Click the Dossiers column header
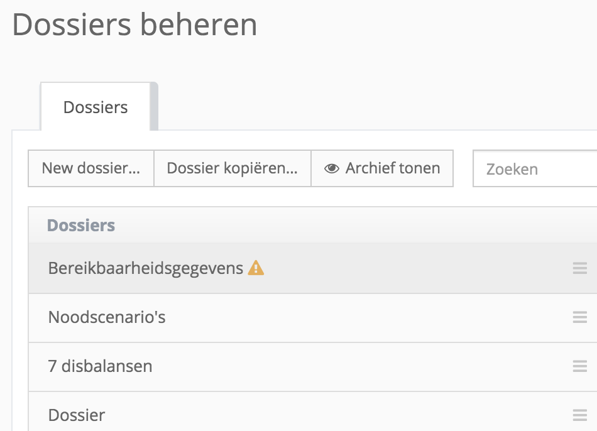Screen dimensions: 597x431 click(80, 225)
